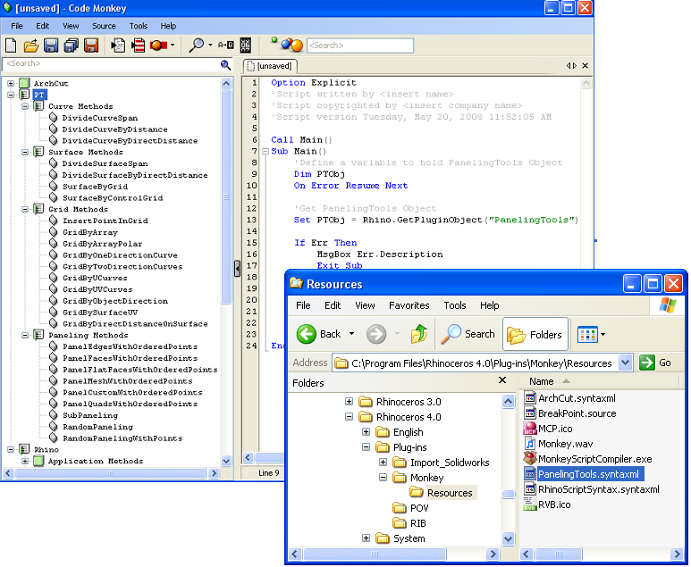
Task: Save the script with blue floppy icon
Action: click(x=51, y=46)
